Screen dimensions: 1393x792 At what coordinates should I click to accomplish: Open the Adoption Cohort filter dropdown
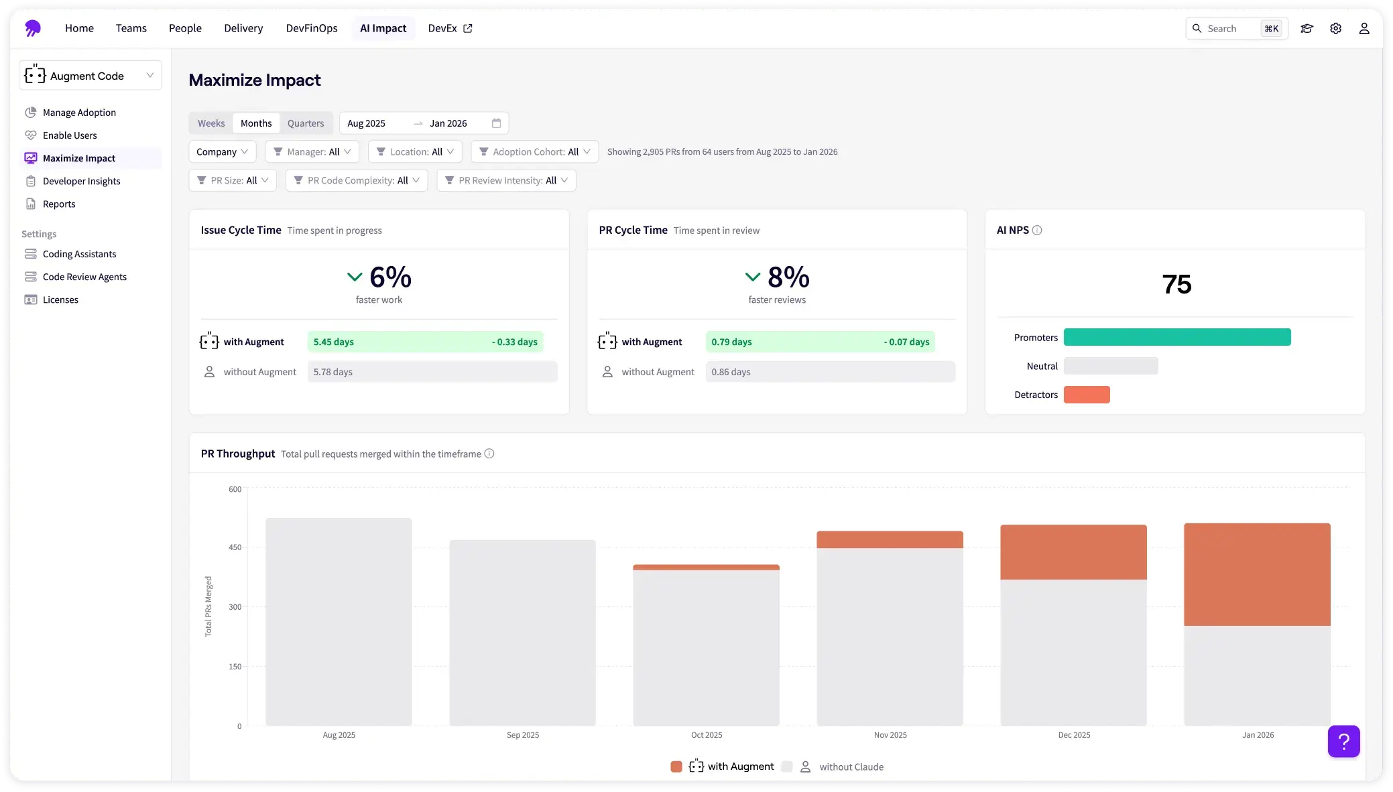[534, 152]
